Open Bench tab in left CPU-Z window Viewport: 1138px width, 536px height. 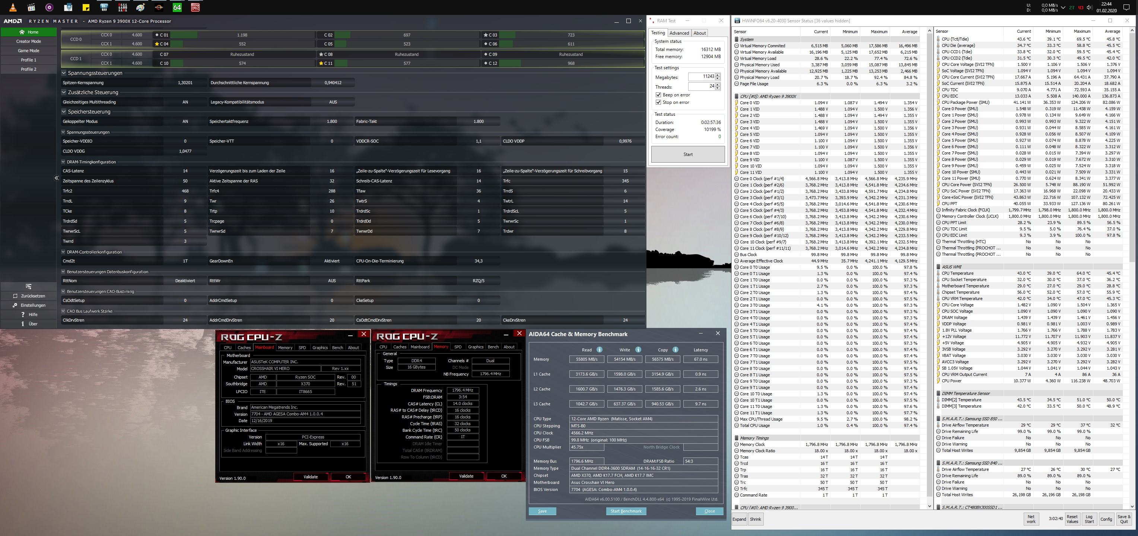pos(337,348)
